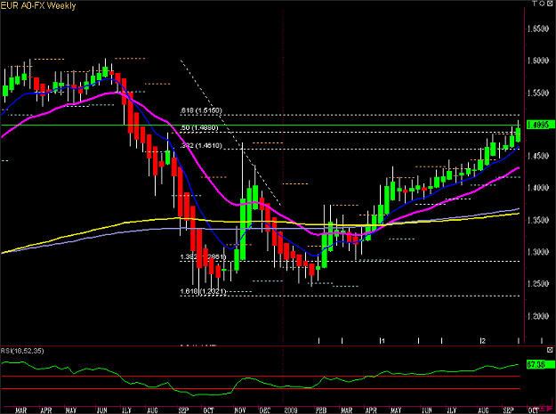Click the 1.2500 price axis label
Image resolution: width=556 pixels, height=414 pixels.
tap(538, 284)
